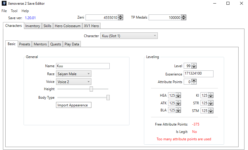Decrease TP Medals with the down arrow
This screenshot has width=248, height=150.
[184, 19]
